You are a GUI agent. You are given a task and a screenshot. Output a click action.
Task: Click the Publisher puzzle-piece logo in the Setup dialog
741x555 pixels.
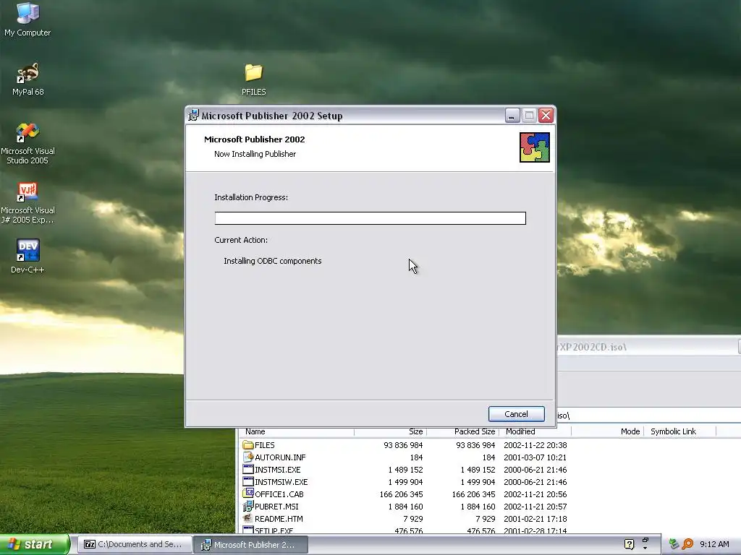tap(535, 147)
